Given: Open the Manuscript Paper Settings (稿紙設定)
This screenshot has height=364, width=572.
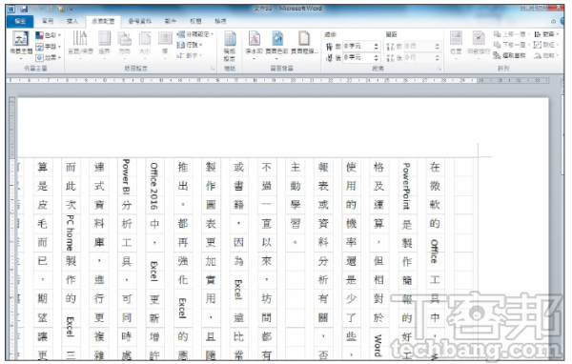Looking at the screenshot, I should point(230,46).
